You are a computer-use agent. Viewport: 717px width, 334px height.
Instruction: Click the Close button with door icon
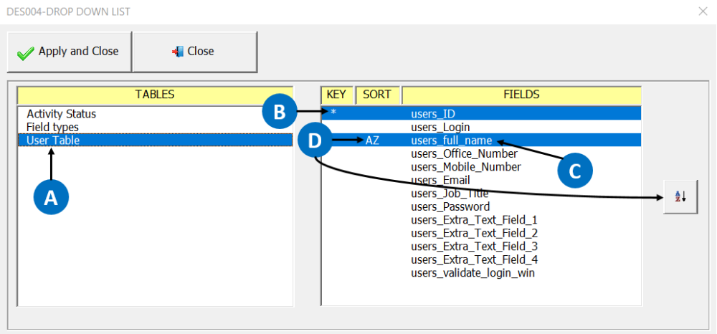(195, 52)
